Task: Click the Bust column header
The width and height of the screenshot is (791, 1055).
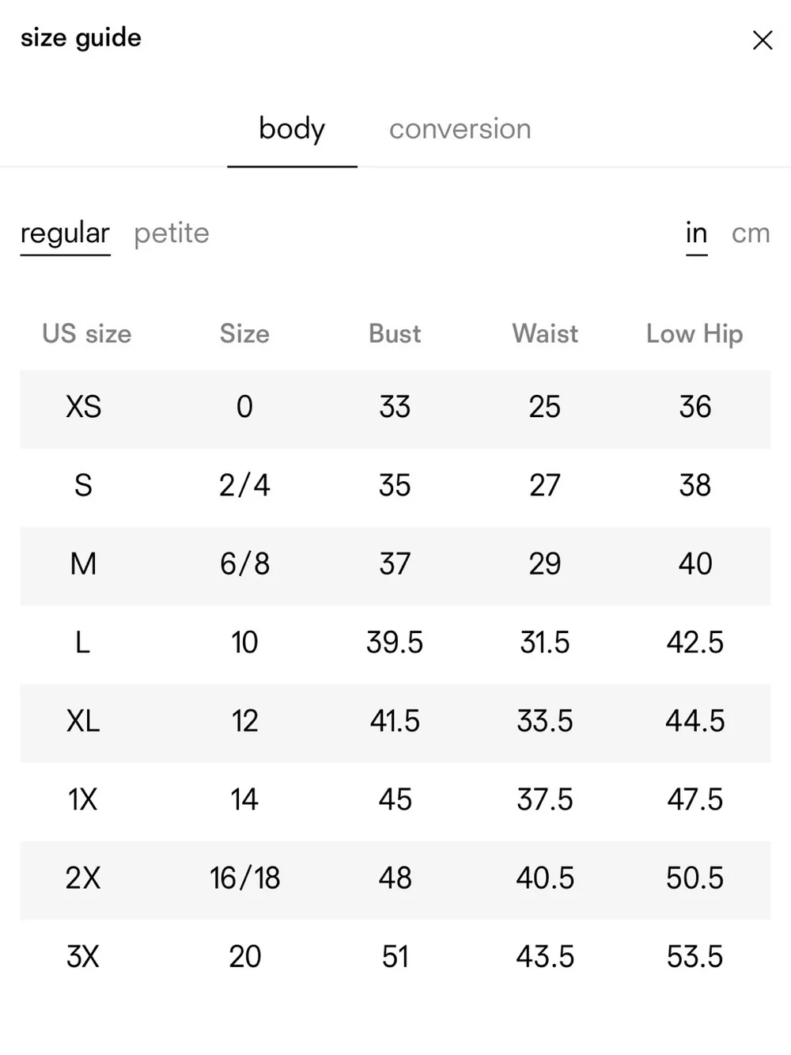Action: [x=395, y=333]
